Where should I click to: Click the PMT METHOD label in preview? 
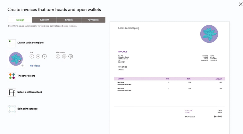122,67
